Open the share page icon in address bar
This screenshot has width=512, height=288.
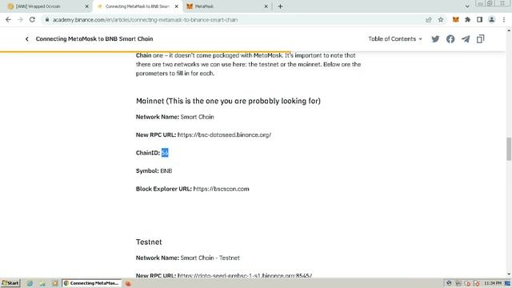coord(429,19)
